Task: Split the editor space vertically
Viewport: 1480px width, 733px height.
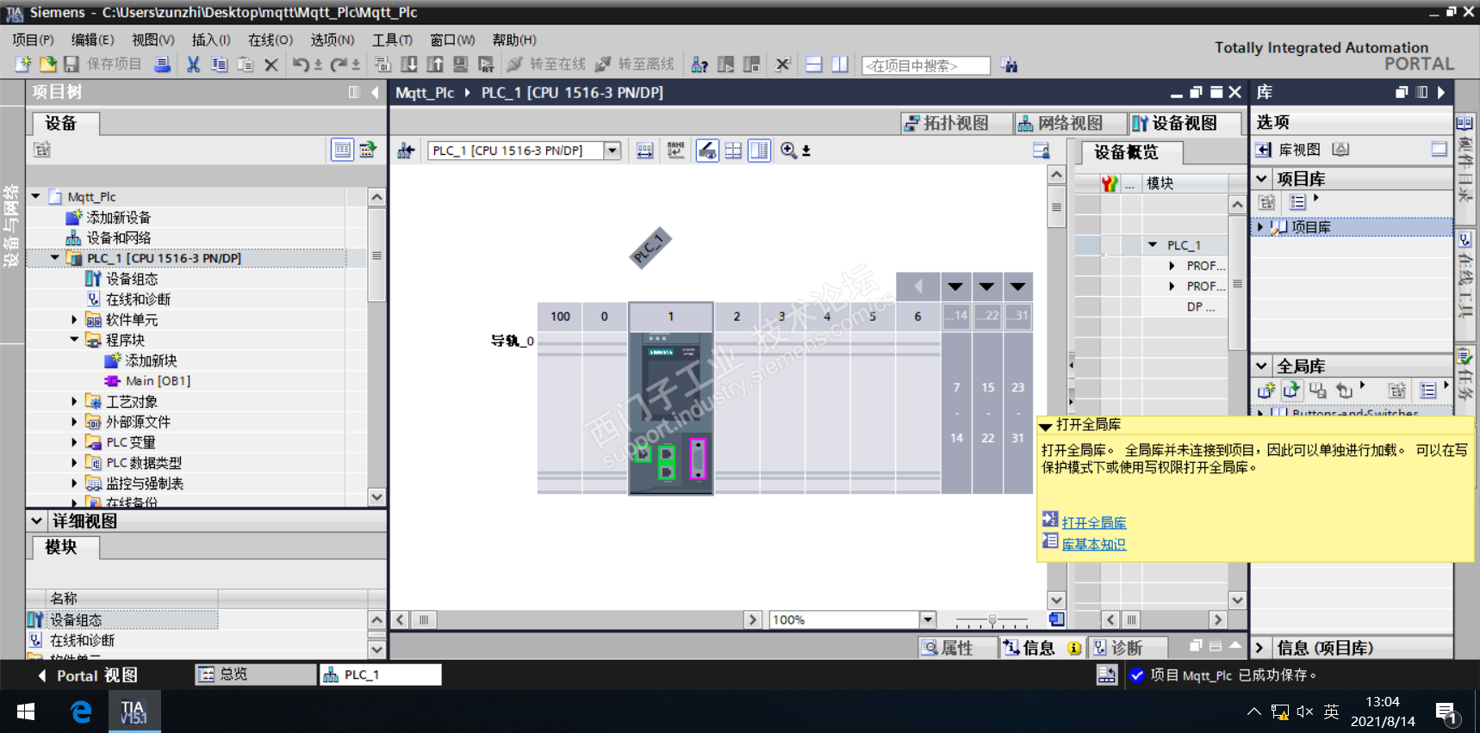Action: (840, 65)
